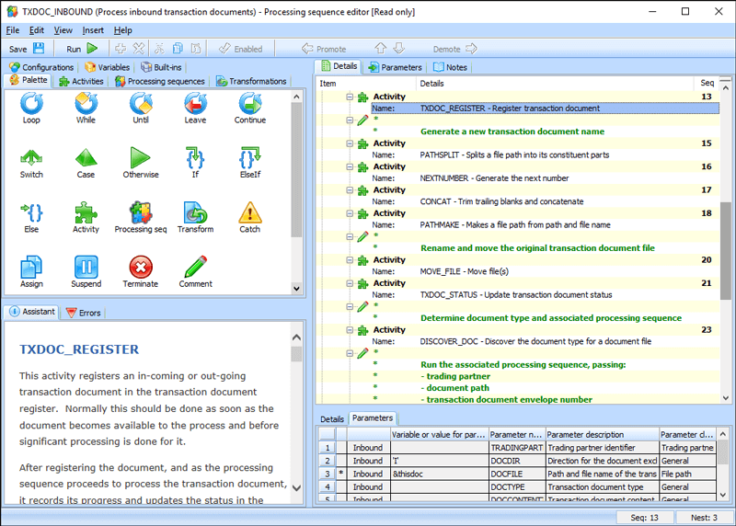The width and height of the screenshot is (736, 526).
Task: Click the Run button
Action: [82, 49]
